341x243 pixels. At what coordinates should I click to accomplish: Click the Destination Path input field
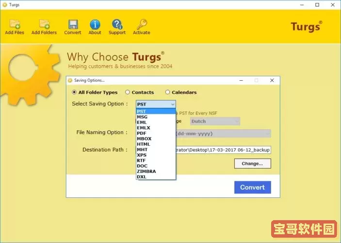pyautogui.click(x=223, y=150)
